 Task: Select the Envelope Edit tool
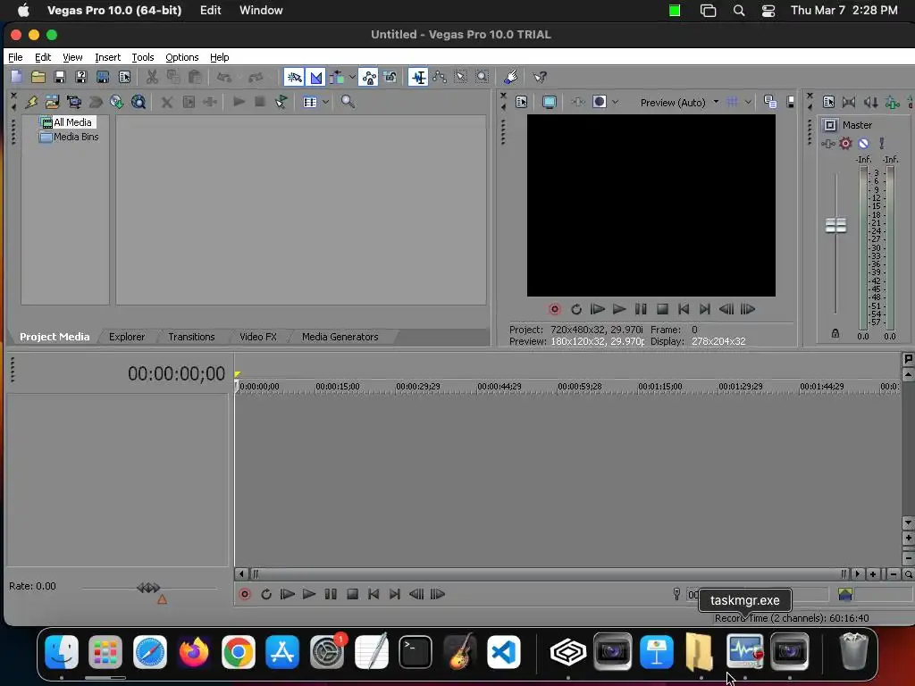coord(440,77)
